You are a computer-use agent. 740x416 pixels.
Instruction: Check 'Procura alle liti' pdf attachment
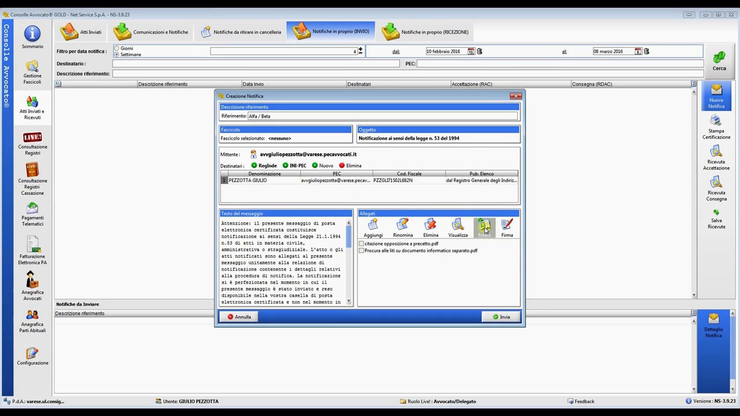(362, 251)
